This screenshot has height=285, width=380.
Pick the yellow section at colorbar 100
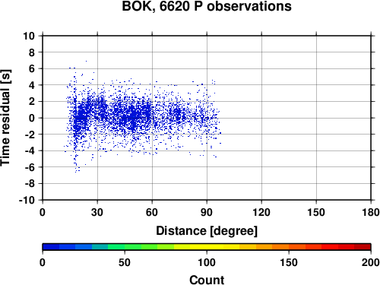click(x=207, y=247)
